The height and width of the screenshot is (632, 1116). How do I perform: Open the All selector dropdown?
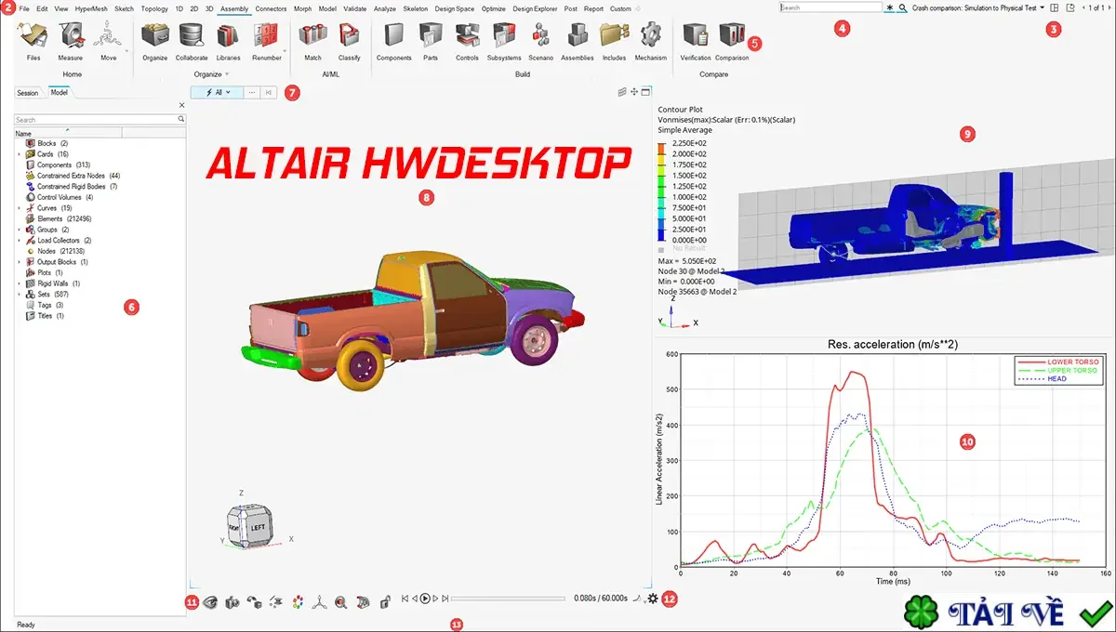point(218,93)
